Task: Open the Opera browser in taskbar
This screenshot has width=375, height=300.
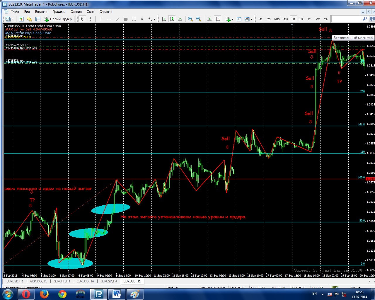Action: click(26, 294)
